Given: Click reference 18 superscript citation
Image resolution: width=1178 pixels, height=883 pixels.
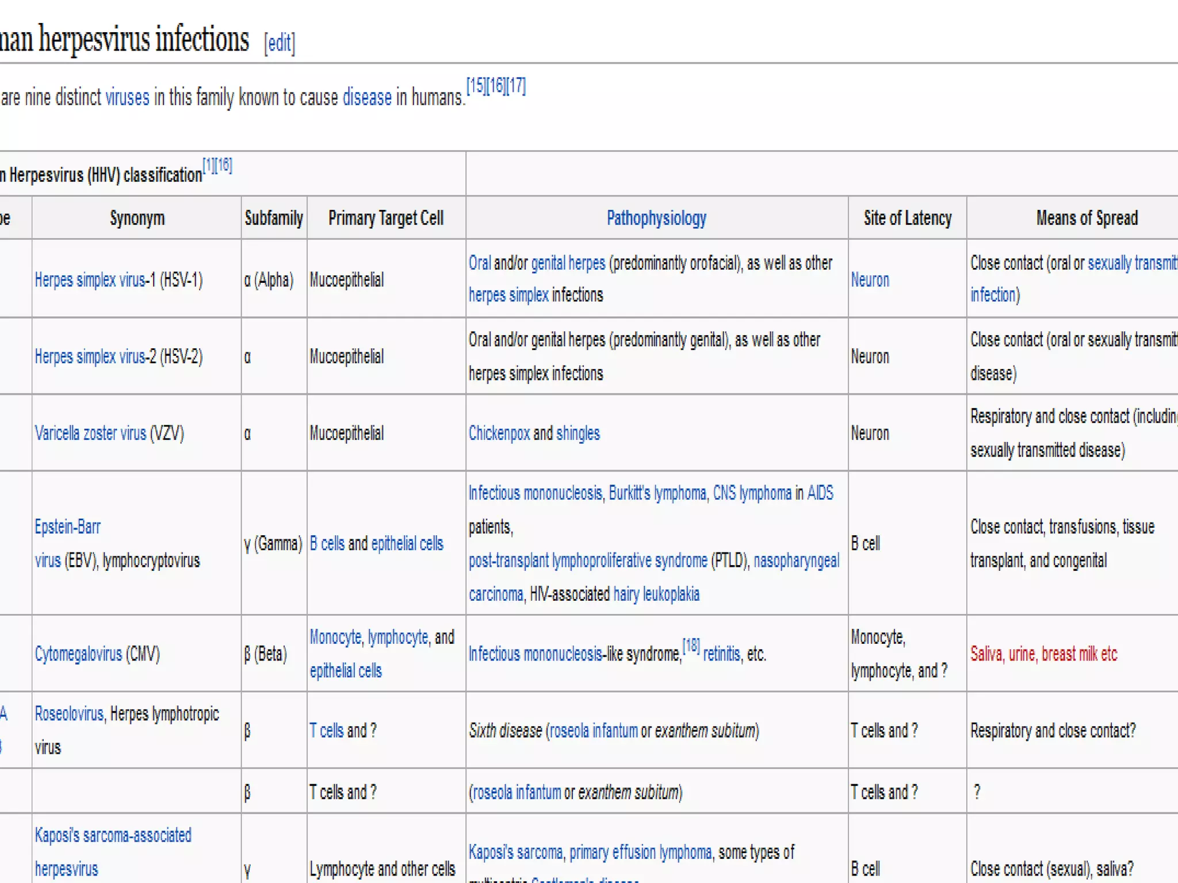Looking at the screenshot, I should tap(691, 646).
